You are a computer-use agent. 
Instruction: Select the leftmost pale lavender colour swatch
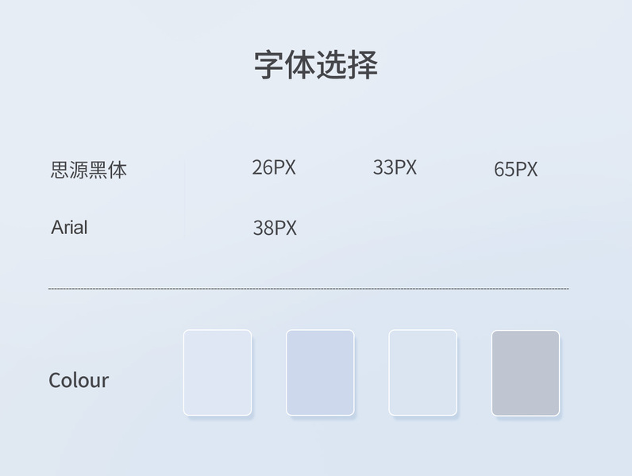[x=218, y=373]
